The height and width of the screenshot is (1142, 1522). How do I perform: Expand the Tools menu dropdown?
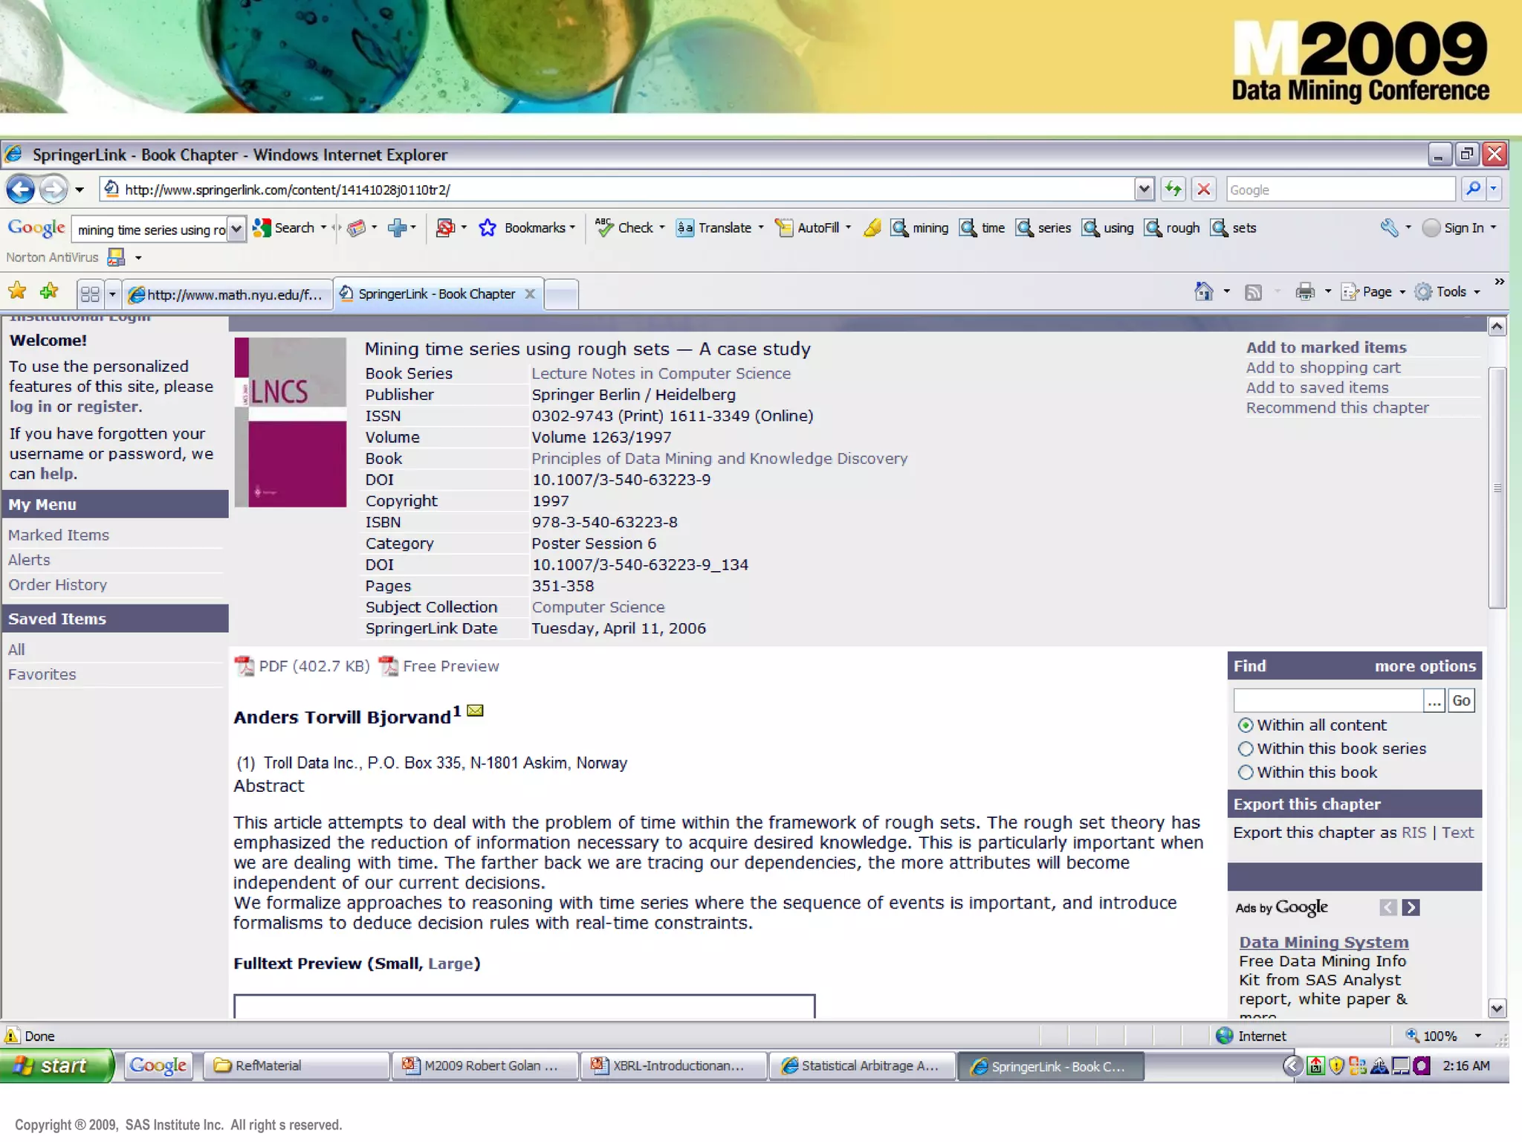tap(1477, 292)
